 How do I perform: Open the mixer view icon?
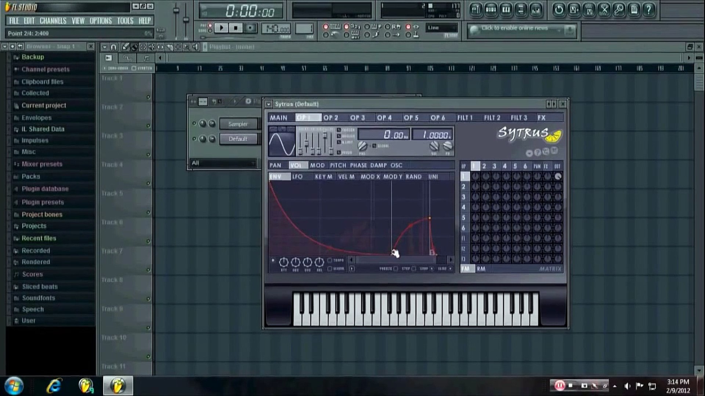tap(536, 10)
